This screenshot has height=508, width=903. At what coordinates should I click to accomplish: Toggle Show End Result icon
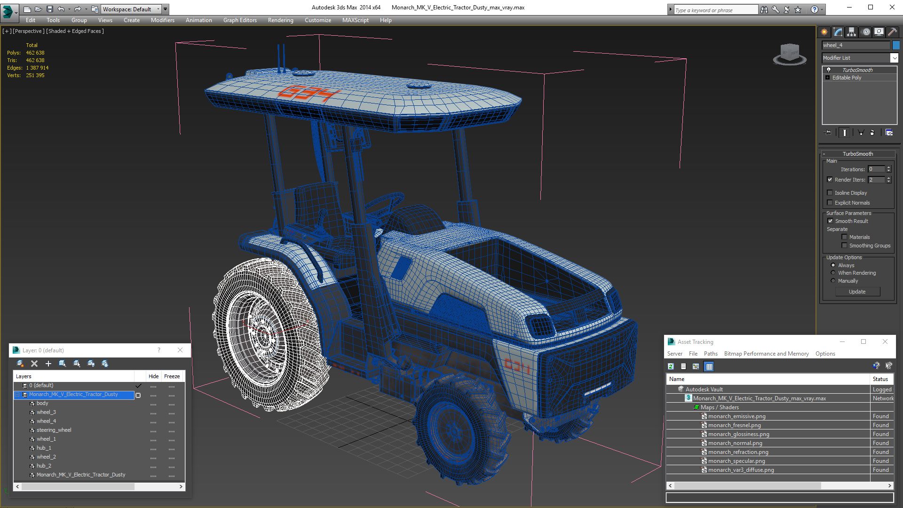845,133
